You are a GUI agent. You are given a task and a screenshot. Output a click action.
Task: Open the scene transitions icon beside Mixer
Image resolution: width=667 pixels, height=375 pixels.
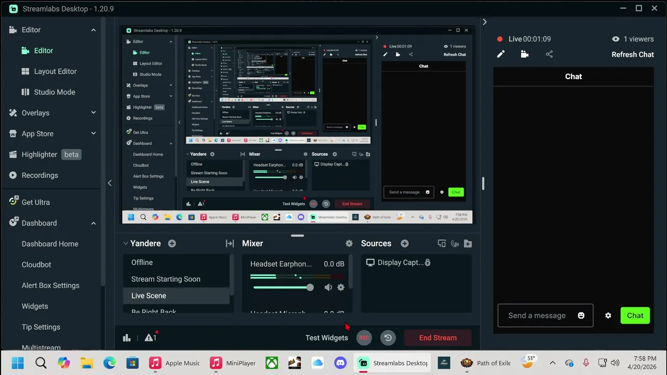[230, 243]
